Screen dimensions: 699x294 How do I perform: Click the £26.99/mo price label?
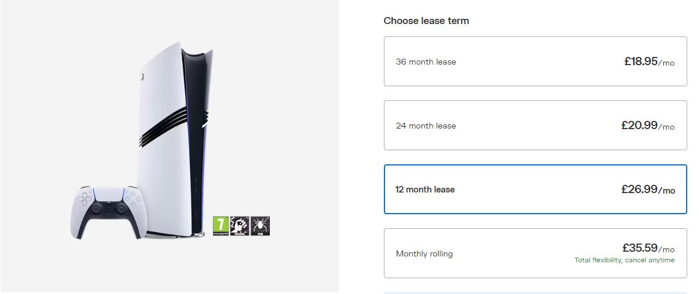[648, 190]
